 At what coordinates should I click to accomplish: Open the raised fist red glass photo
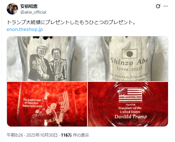pyautogui.click(x=47, y=104)
